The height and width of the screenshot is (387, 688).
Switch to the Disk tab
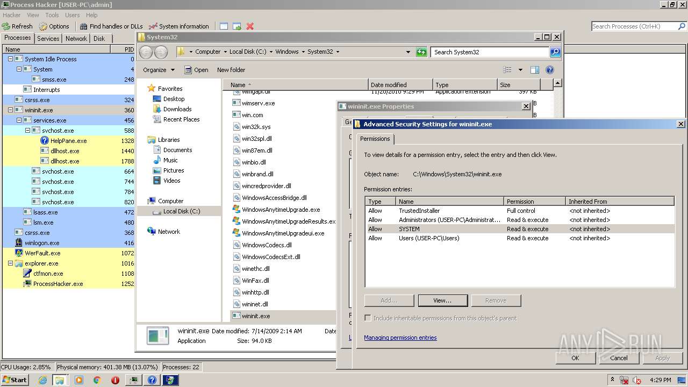coord(99,39)
